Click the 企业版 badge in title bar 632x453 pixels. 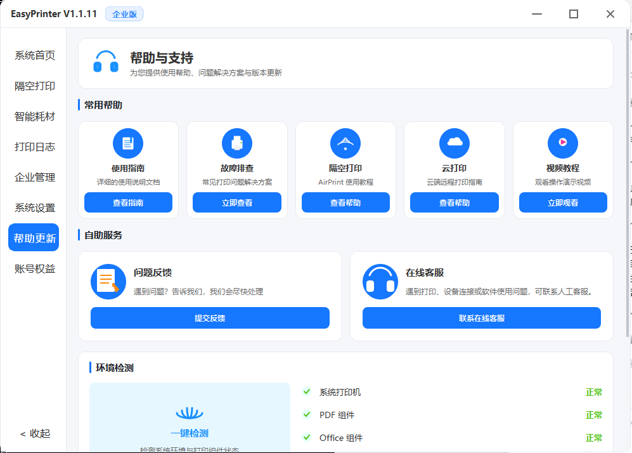click(124, 14)
